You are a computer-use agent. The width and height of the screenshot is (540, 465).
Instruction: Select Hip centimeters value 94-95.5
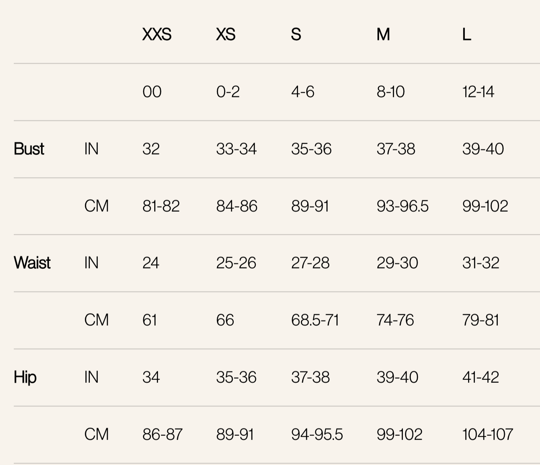click(317, 435)
